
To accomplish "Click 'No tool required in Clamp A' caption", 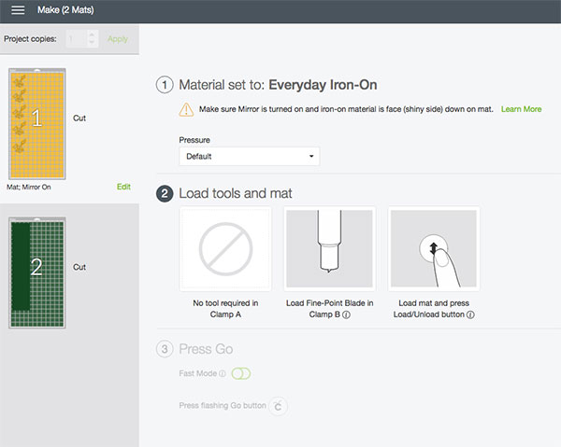I will tap(225, 309).
